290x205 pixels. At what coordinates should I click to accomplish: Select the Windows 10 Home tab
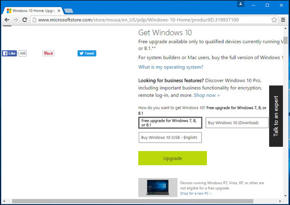[x=33, y=11]
